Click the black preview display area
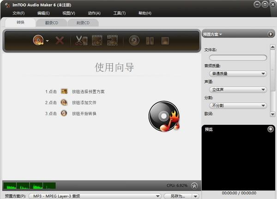277x199 pixels. tap(238, 160)
